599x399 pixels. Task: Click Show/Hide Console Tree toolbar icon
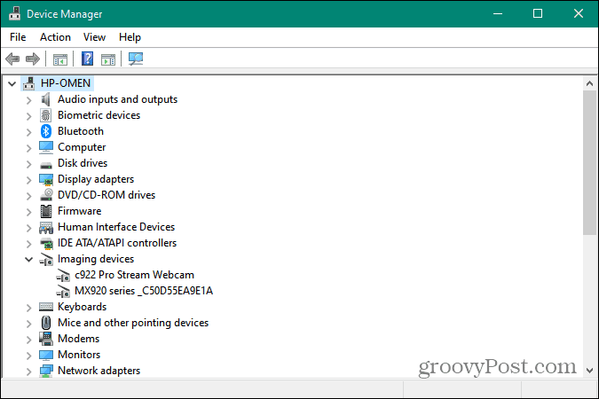point(60,59)
